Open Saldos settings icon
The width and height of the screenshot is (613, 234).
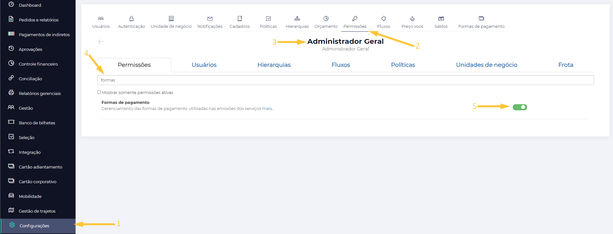tap(441, 19)
